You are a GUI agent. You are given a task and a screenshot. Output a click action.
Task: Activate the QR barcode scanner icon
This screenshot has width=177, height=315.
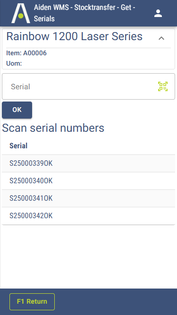(x=163, y=86)
